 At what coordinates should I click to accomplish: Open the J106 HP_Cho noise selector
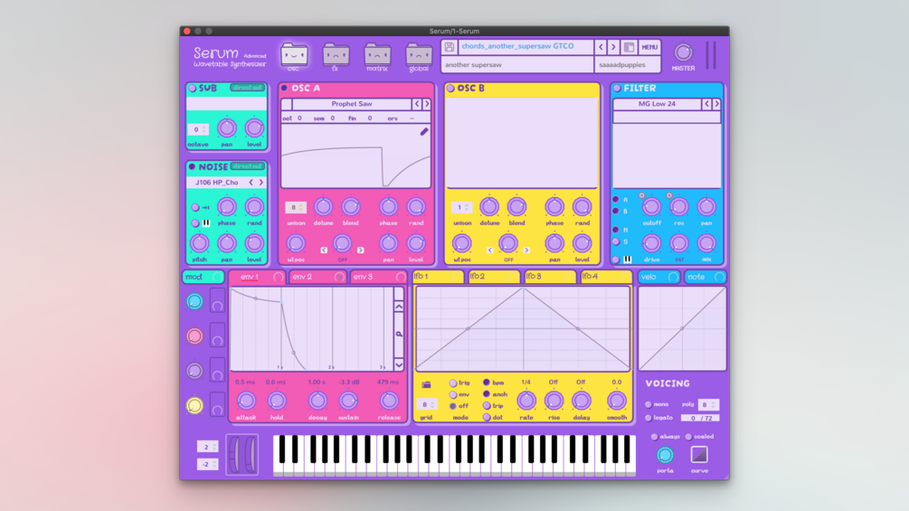pos(217,183)
